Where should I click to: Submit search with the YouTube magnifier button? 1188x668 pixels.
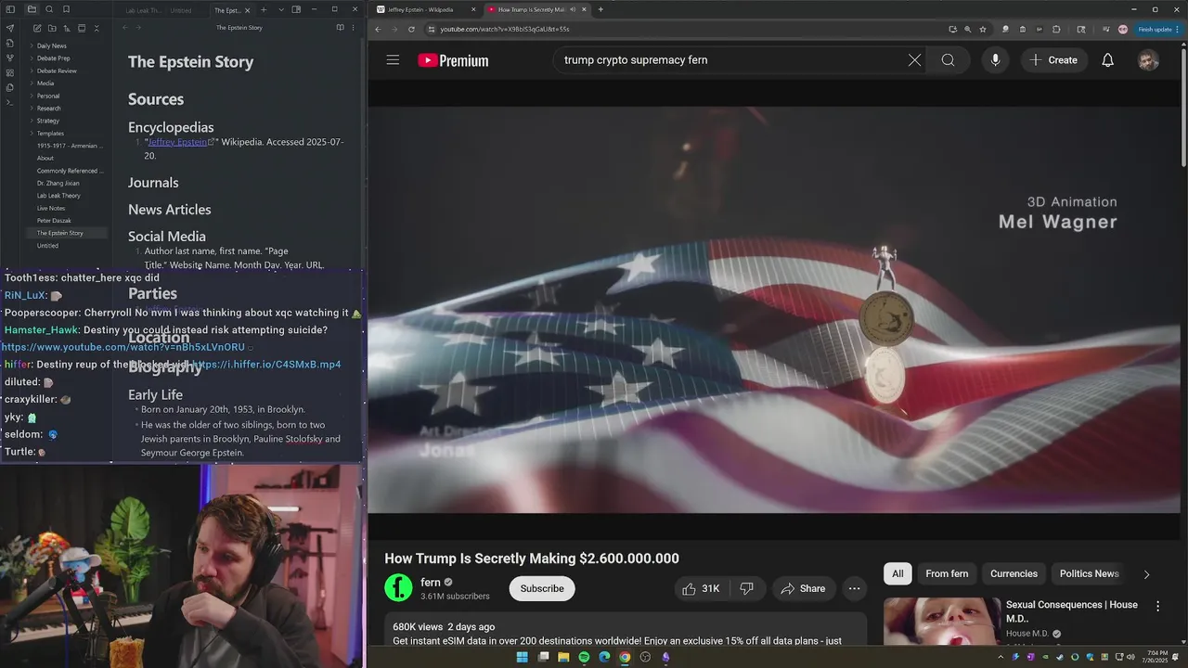pyautogui.click(x=948, y=60)
